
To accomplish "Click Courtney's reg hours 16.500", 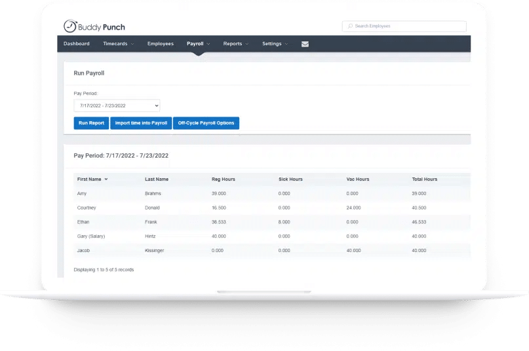I will 219,208.
